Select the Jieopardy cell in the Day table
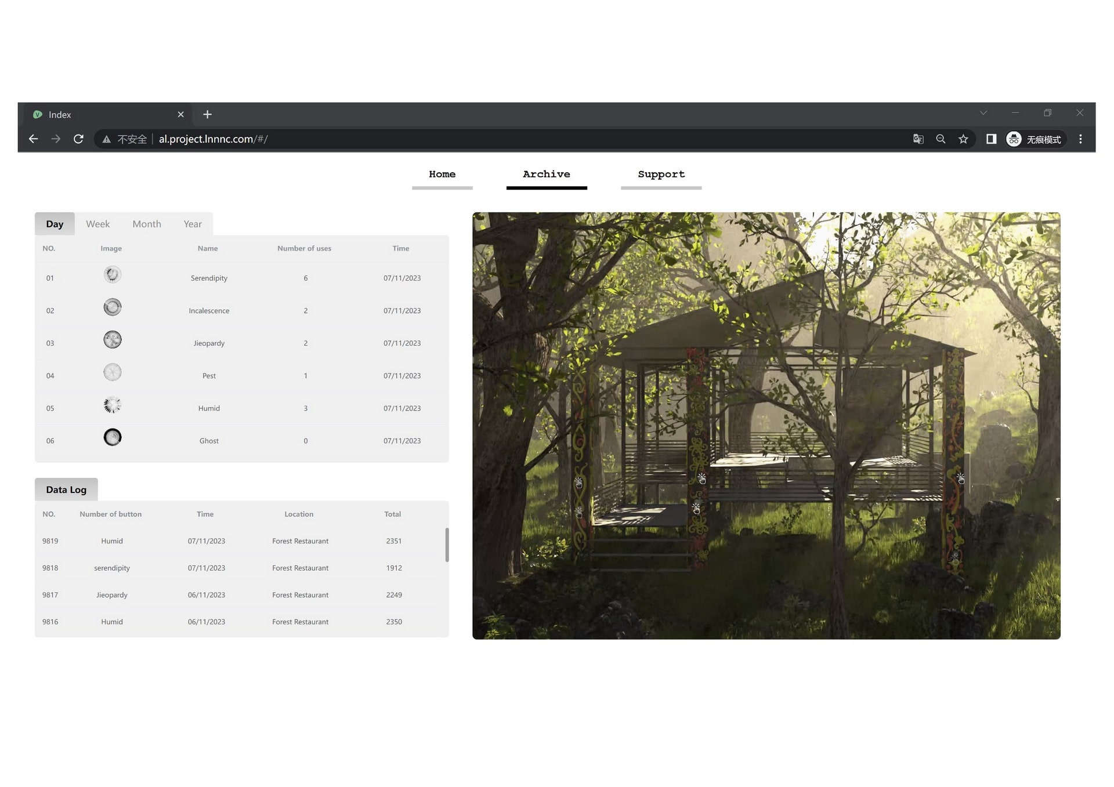Viewport: 1114px width, 787px height. click(x=209, y=343)
